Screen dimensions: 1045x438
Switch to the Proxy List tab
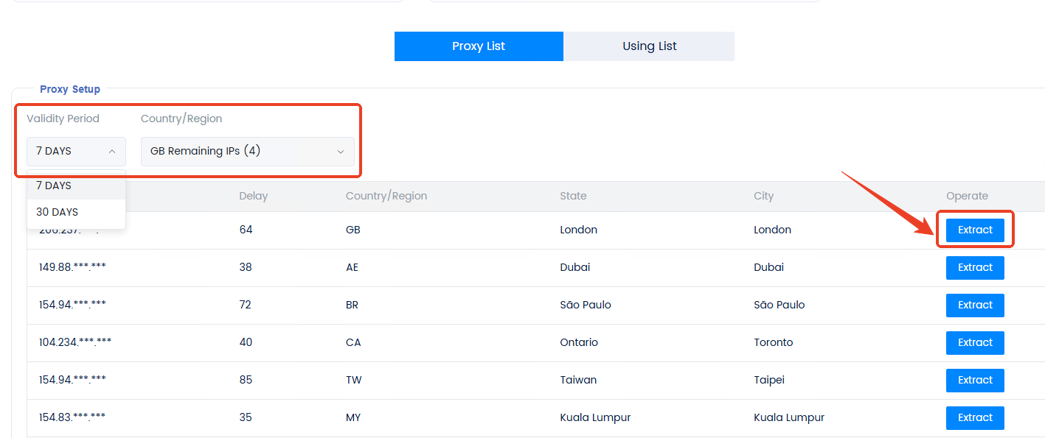click(x=479, y=46)
